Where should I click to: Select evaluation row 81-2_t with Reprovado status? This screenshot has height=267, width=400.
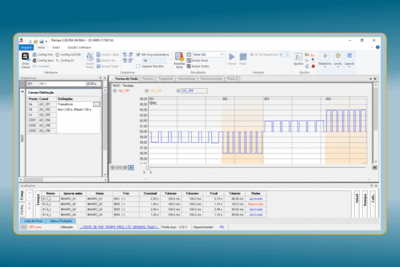[154, 204]
